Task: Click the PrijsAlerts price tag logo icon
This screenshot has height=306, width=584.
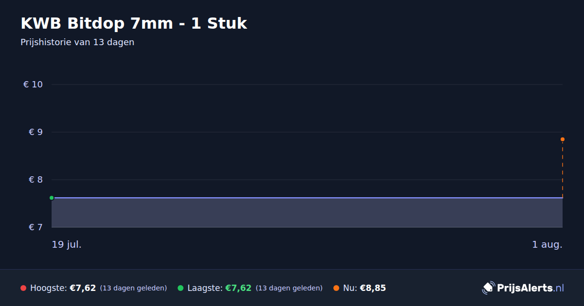Action: coord(488,288)
